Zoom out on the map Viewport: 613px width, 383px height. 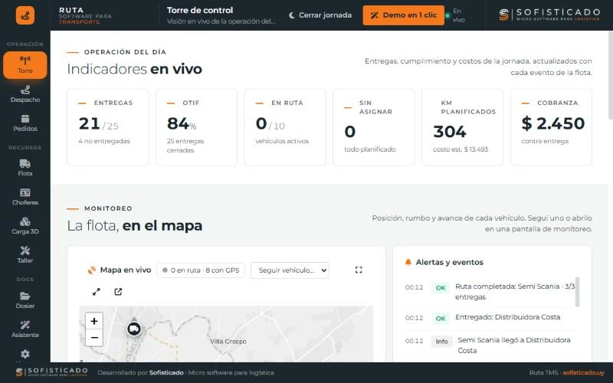[x=93, y=338]
